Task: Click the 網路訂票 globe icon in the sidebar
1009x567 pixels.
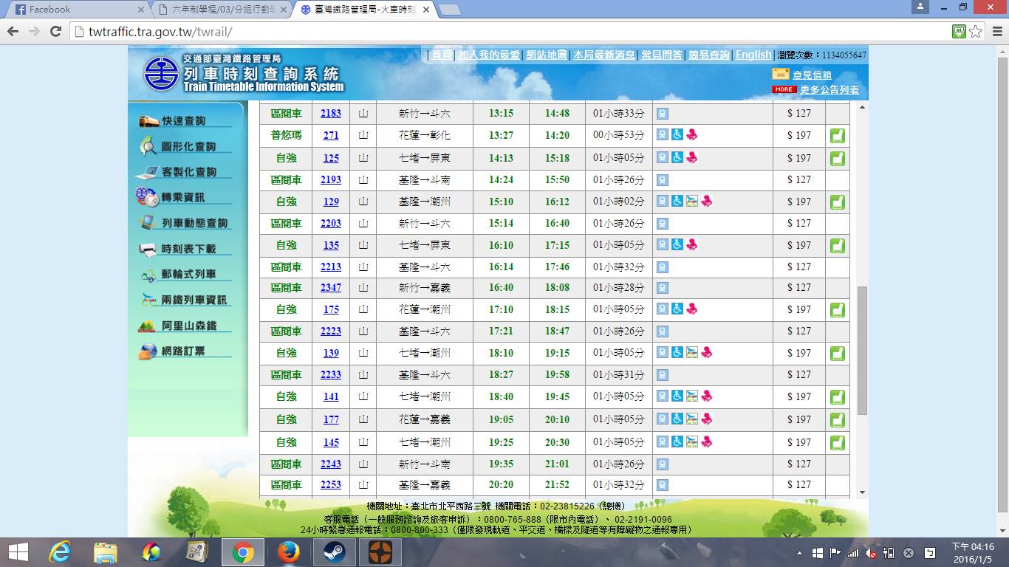Action: pyautogui.click(x=148, y=352)
